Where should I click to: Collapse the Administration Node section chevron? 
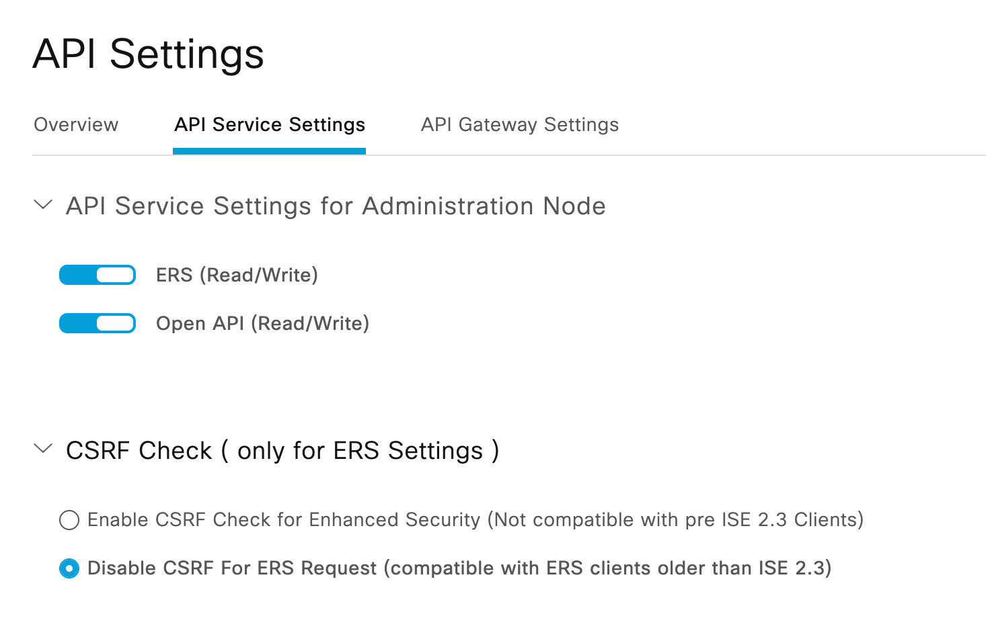pos(43,205)
